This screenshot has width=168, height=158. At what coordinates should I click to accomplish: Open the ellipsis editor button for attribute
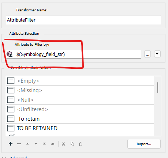[x=148, y=54]
